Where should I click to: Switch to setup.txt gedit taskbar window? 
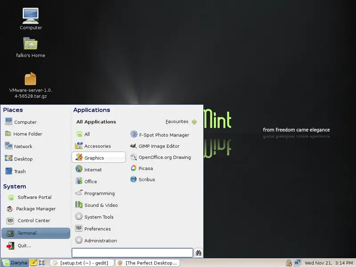click(82, 263)
